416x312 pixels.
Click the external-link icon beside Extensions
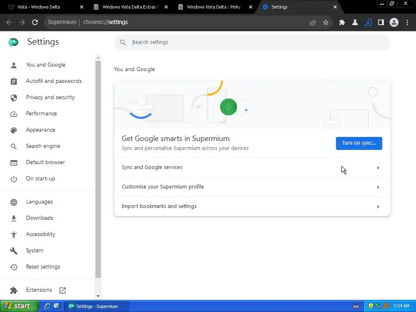click(x=63, y=290)
